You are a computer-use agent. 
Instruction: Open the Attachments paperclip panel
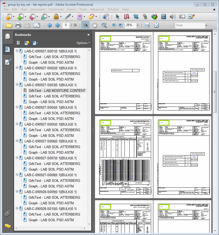(x=8, y=213)
